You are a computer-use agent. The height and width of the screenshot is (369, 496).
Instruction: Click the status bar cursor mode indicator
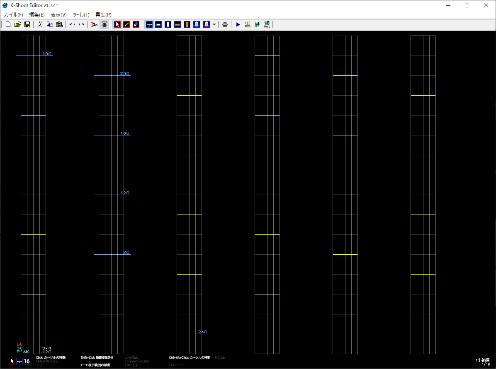[12, 361]
